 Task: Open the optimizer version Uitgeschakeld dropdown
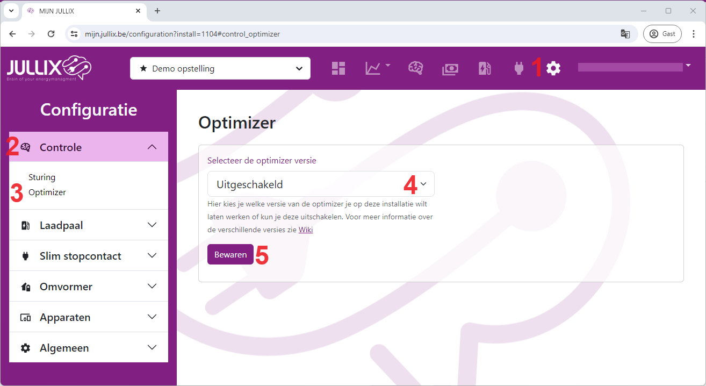[x=321, y=184]
